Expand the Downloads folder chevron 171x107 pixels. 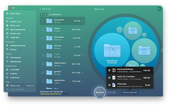click(x=82, y=38)
